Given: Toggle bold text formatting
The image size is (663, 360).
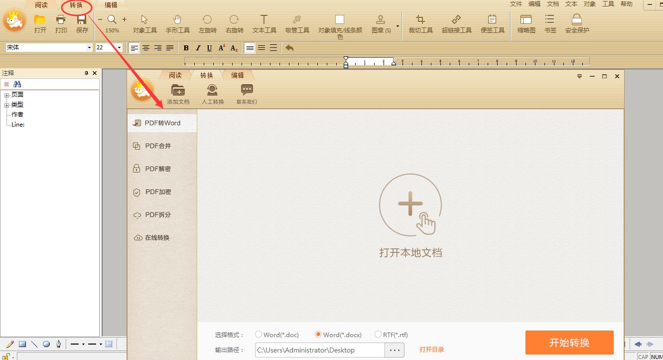Looking at the screenshot, I should tap(186, 47).
